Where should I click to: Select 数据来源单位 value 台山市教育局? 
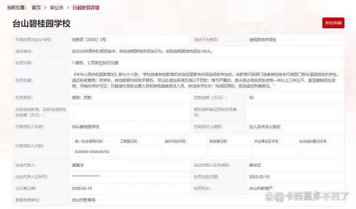84,200
